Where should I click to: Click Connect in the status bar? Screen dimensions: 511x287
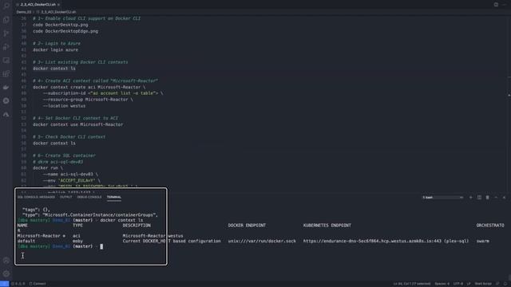(38, 284)
